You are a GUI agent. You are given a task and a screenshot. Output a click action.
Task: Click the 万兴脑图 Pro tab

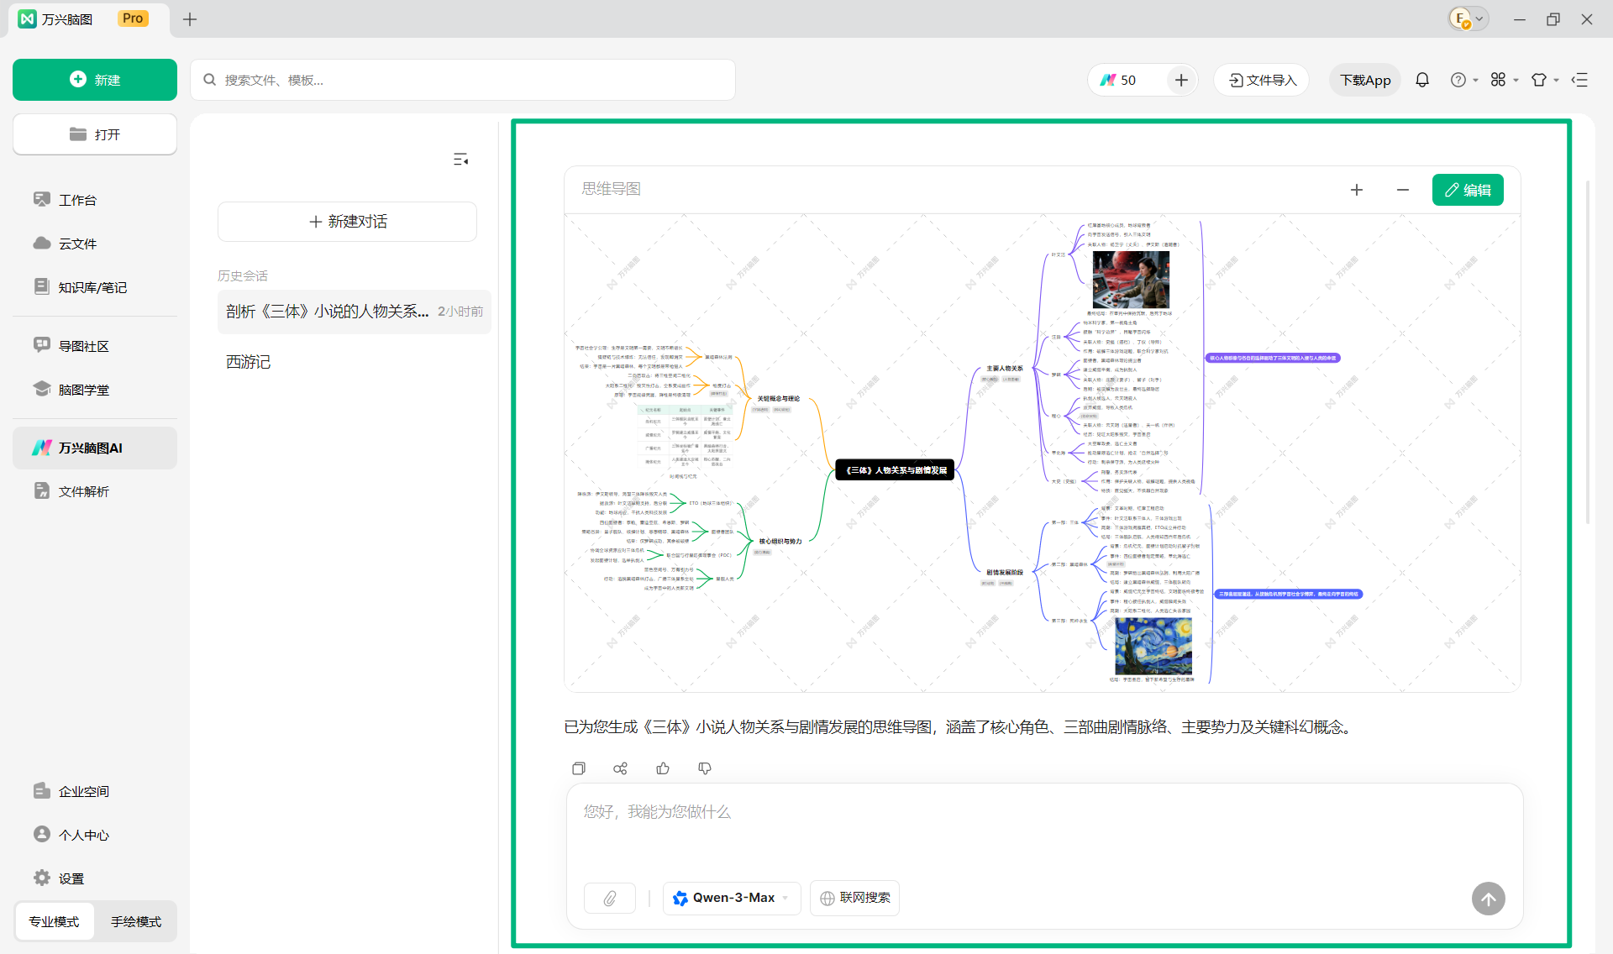coord(88,18)
